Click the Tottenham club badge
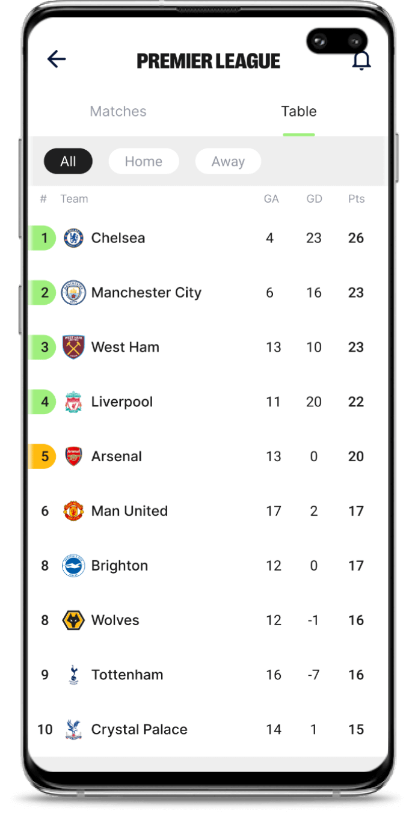This screenshot has width=415, height=814. [x=73, y=675]
